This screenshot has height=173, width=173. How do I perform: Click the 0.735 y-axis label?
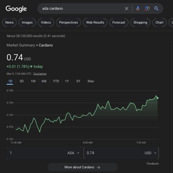click(10, 103)
